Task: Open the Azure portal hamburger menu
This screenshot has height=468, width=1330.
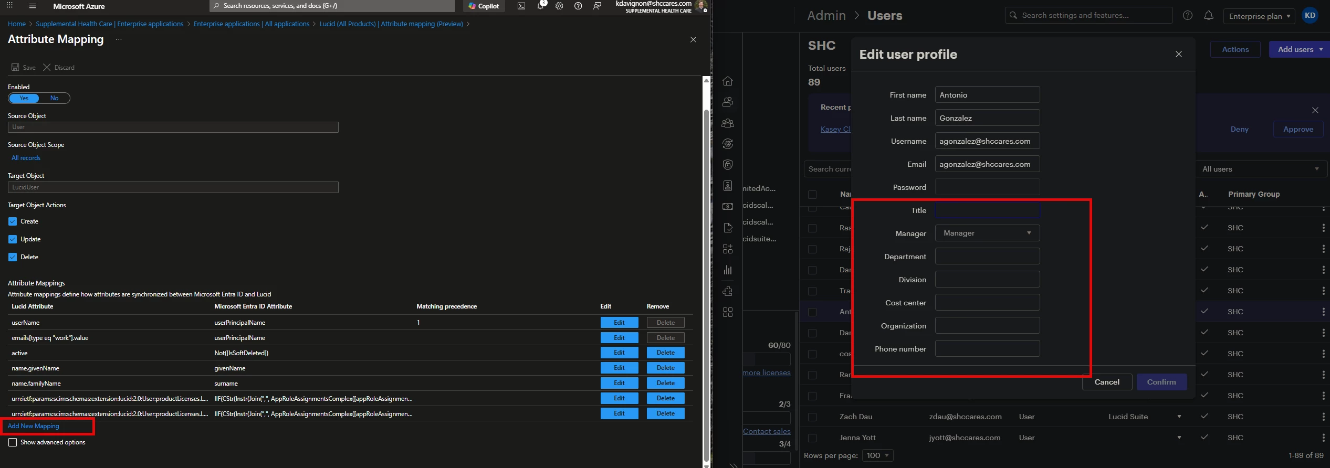Action: coord(33,6)
